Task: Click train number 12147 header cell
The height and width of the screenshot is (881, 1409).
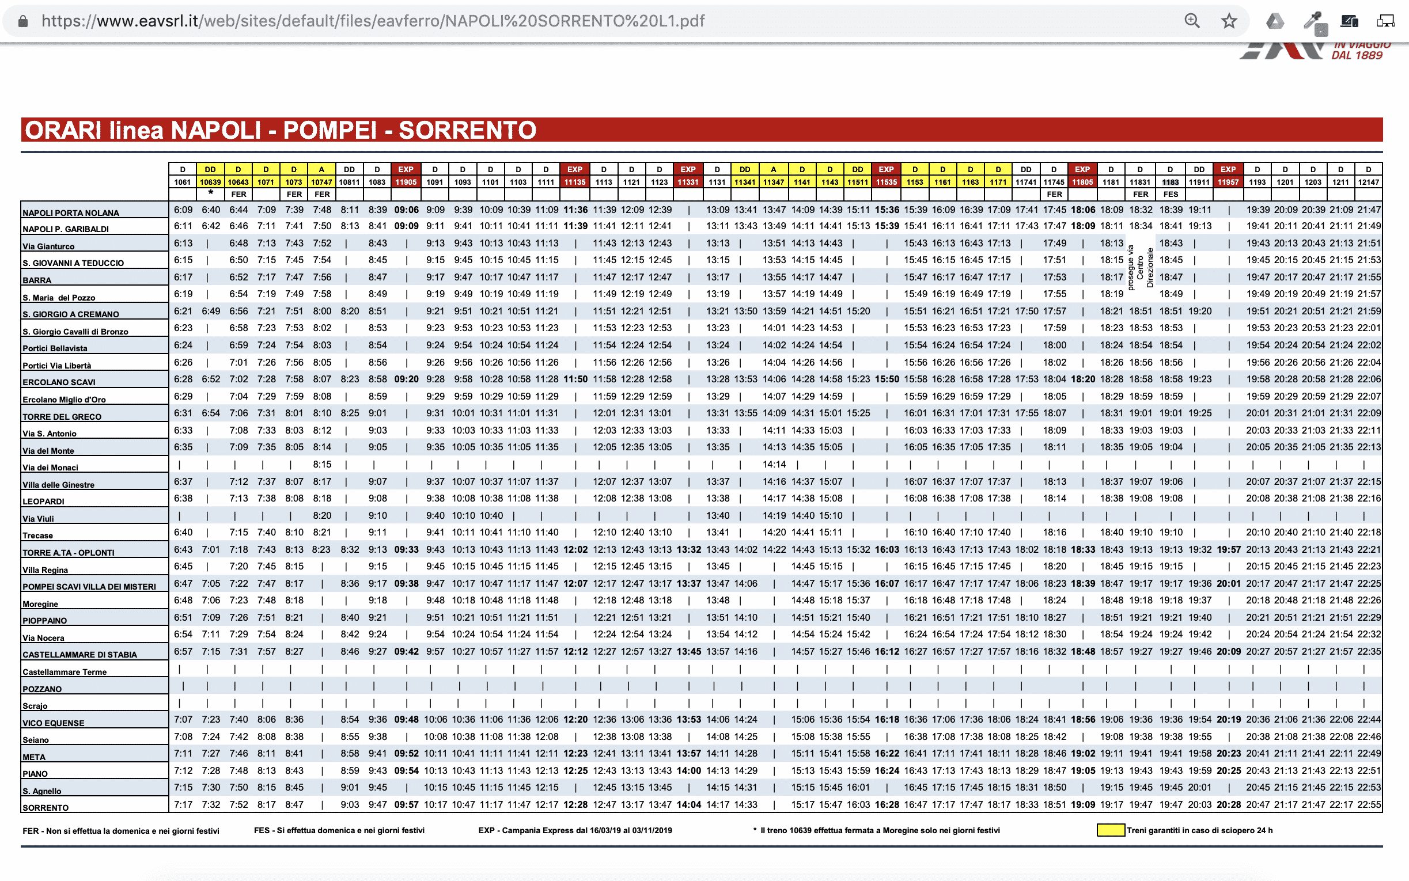Action: (x=1368, y=182)
